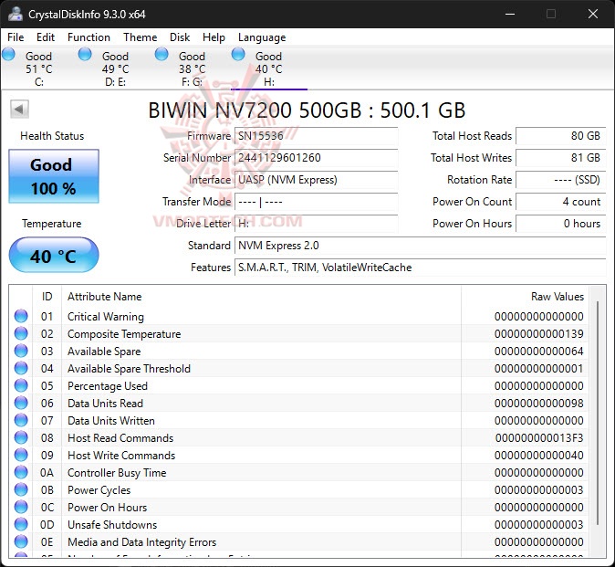Select the D: E: drive status orb
The width and height of the screenshot is (615, 567).
pos(85,55)
